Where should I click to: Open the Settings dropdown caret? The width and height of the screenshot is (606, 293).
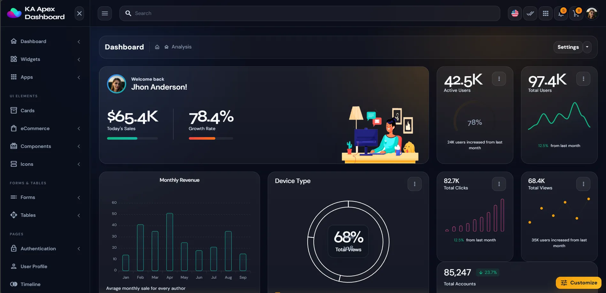click(587, 47)
